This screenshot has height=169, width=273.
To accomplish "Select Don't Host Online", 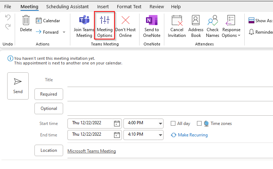I will (125, 26).
